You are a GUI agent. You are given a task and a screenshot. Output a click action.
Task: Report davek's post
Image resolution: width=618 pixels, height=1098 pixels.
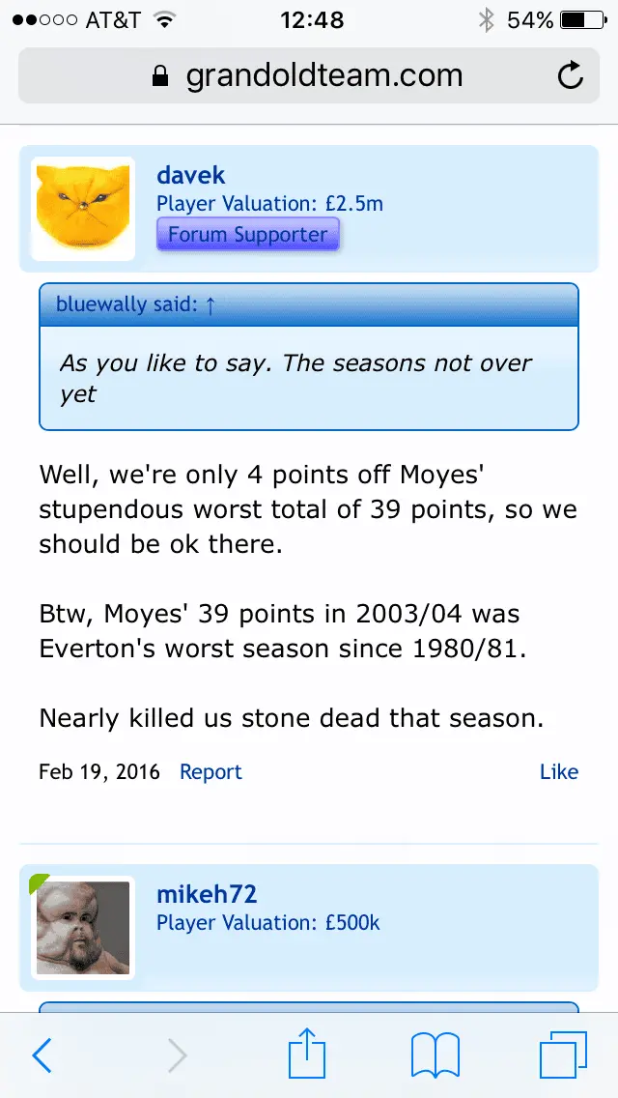(211, 771)
